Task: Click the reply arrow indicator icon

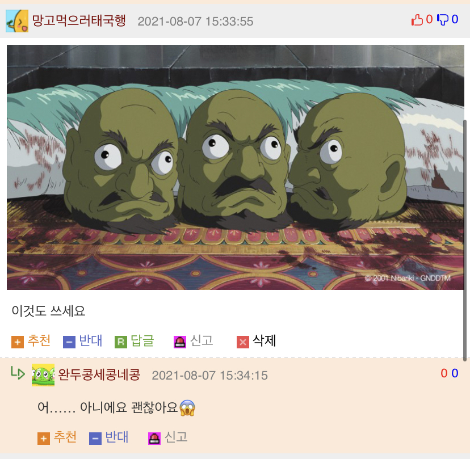Action: tap(18, 373)
